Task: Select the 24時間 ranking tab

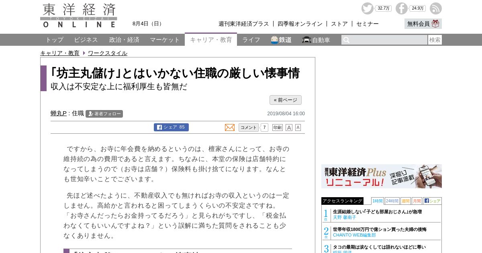Action: click(392, 201)
